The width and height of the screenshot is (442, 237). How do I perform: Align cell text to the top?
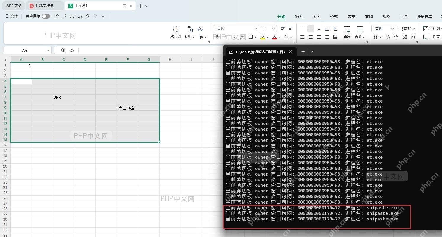[302, 29]
